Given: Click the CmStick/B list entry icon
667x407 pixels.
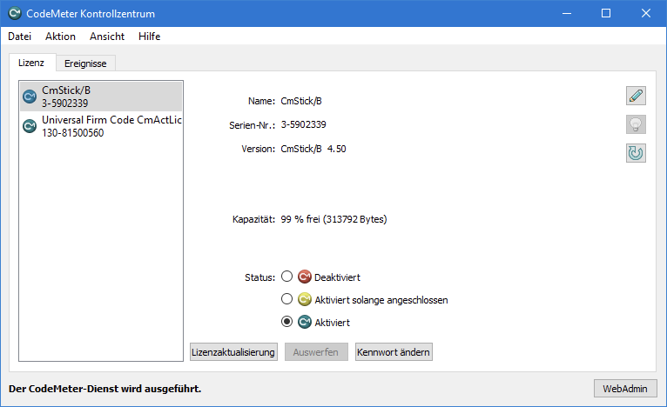Looking at the screenshot, I should (30, 97).
